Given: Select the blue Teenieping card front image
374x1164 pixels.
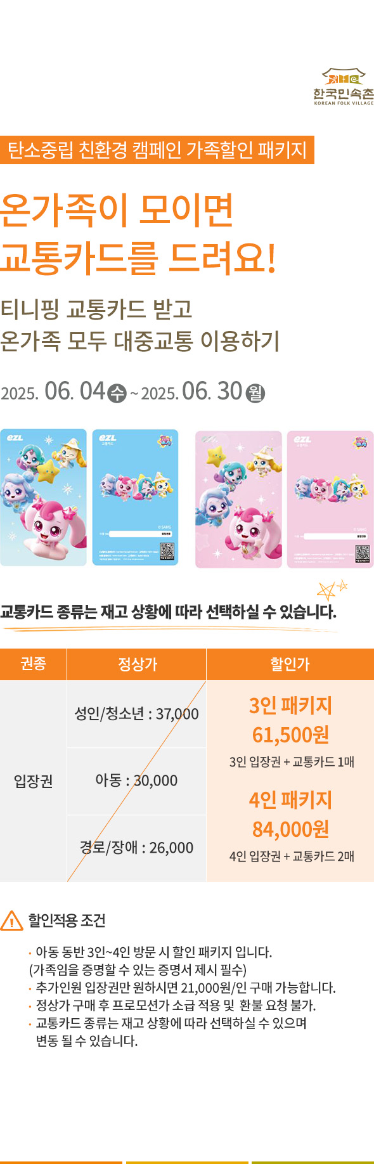Looking at the screenshot, I should coord(43,498).
